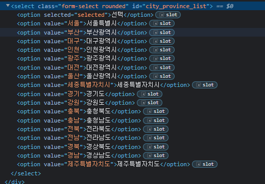Click slot badge beside 부산광역시 option
The width and height of the screenshot is (265, 184).
162,33
